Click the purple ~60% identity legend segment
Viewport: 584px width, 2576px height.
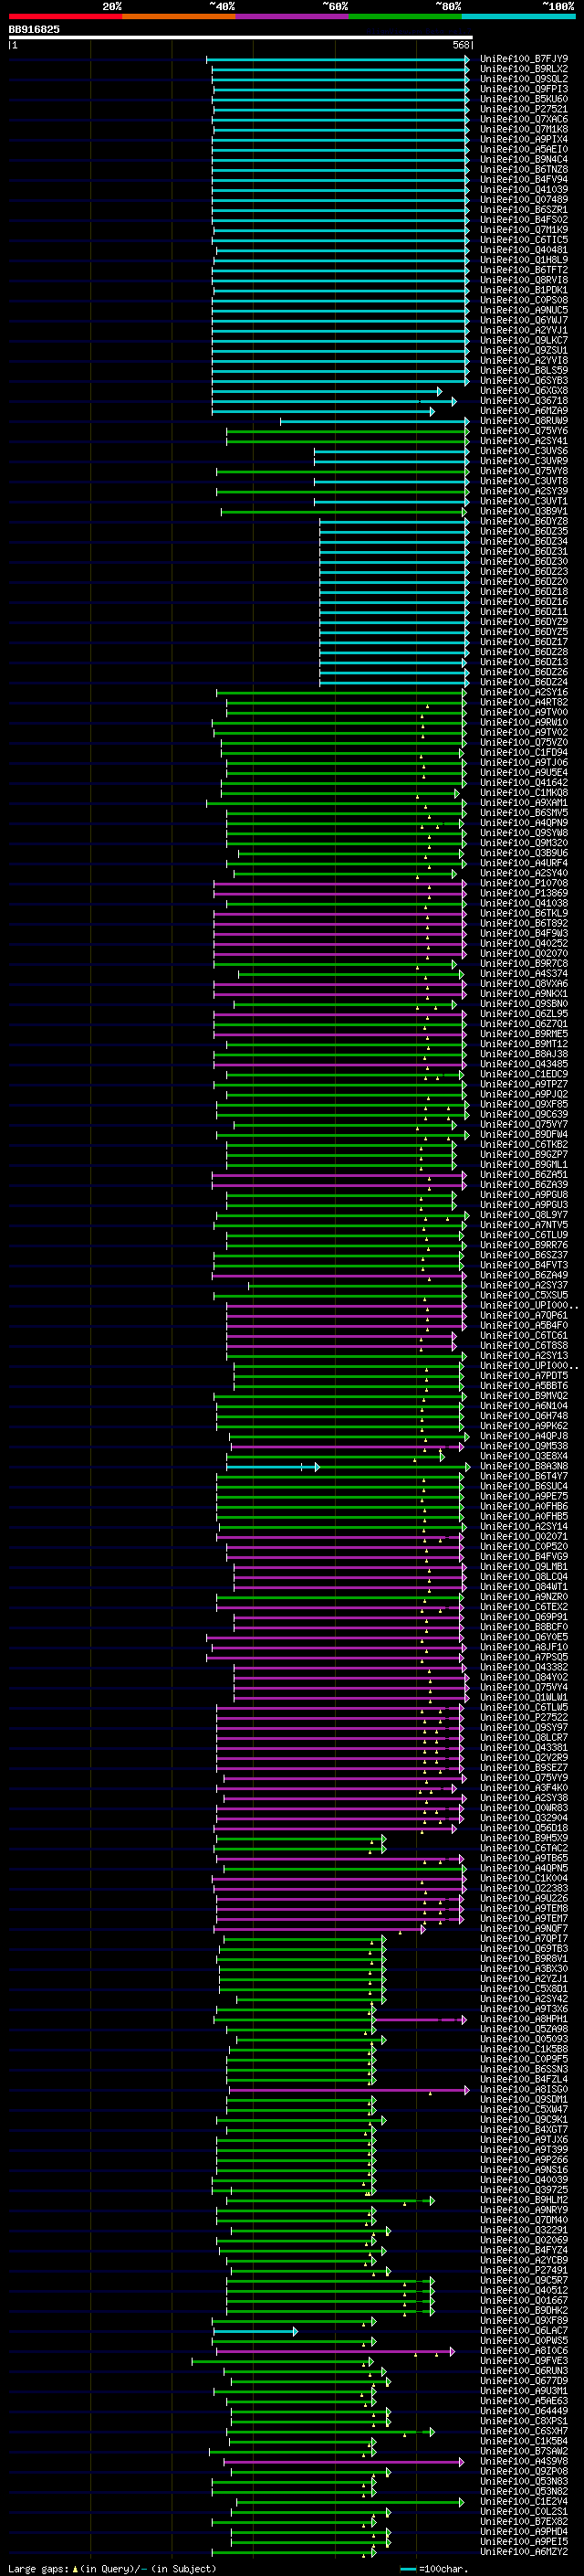click(x=291, y=16)
